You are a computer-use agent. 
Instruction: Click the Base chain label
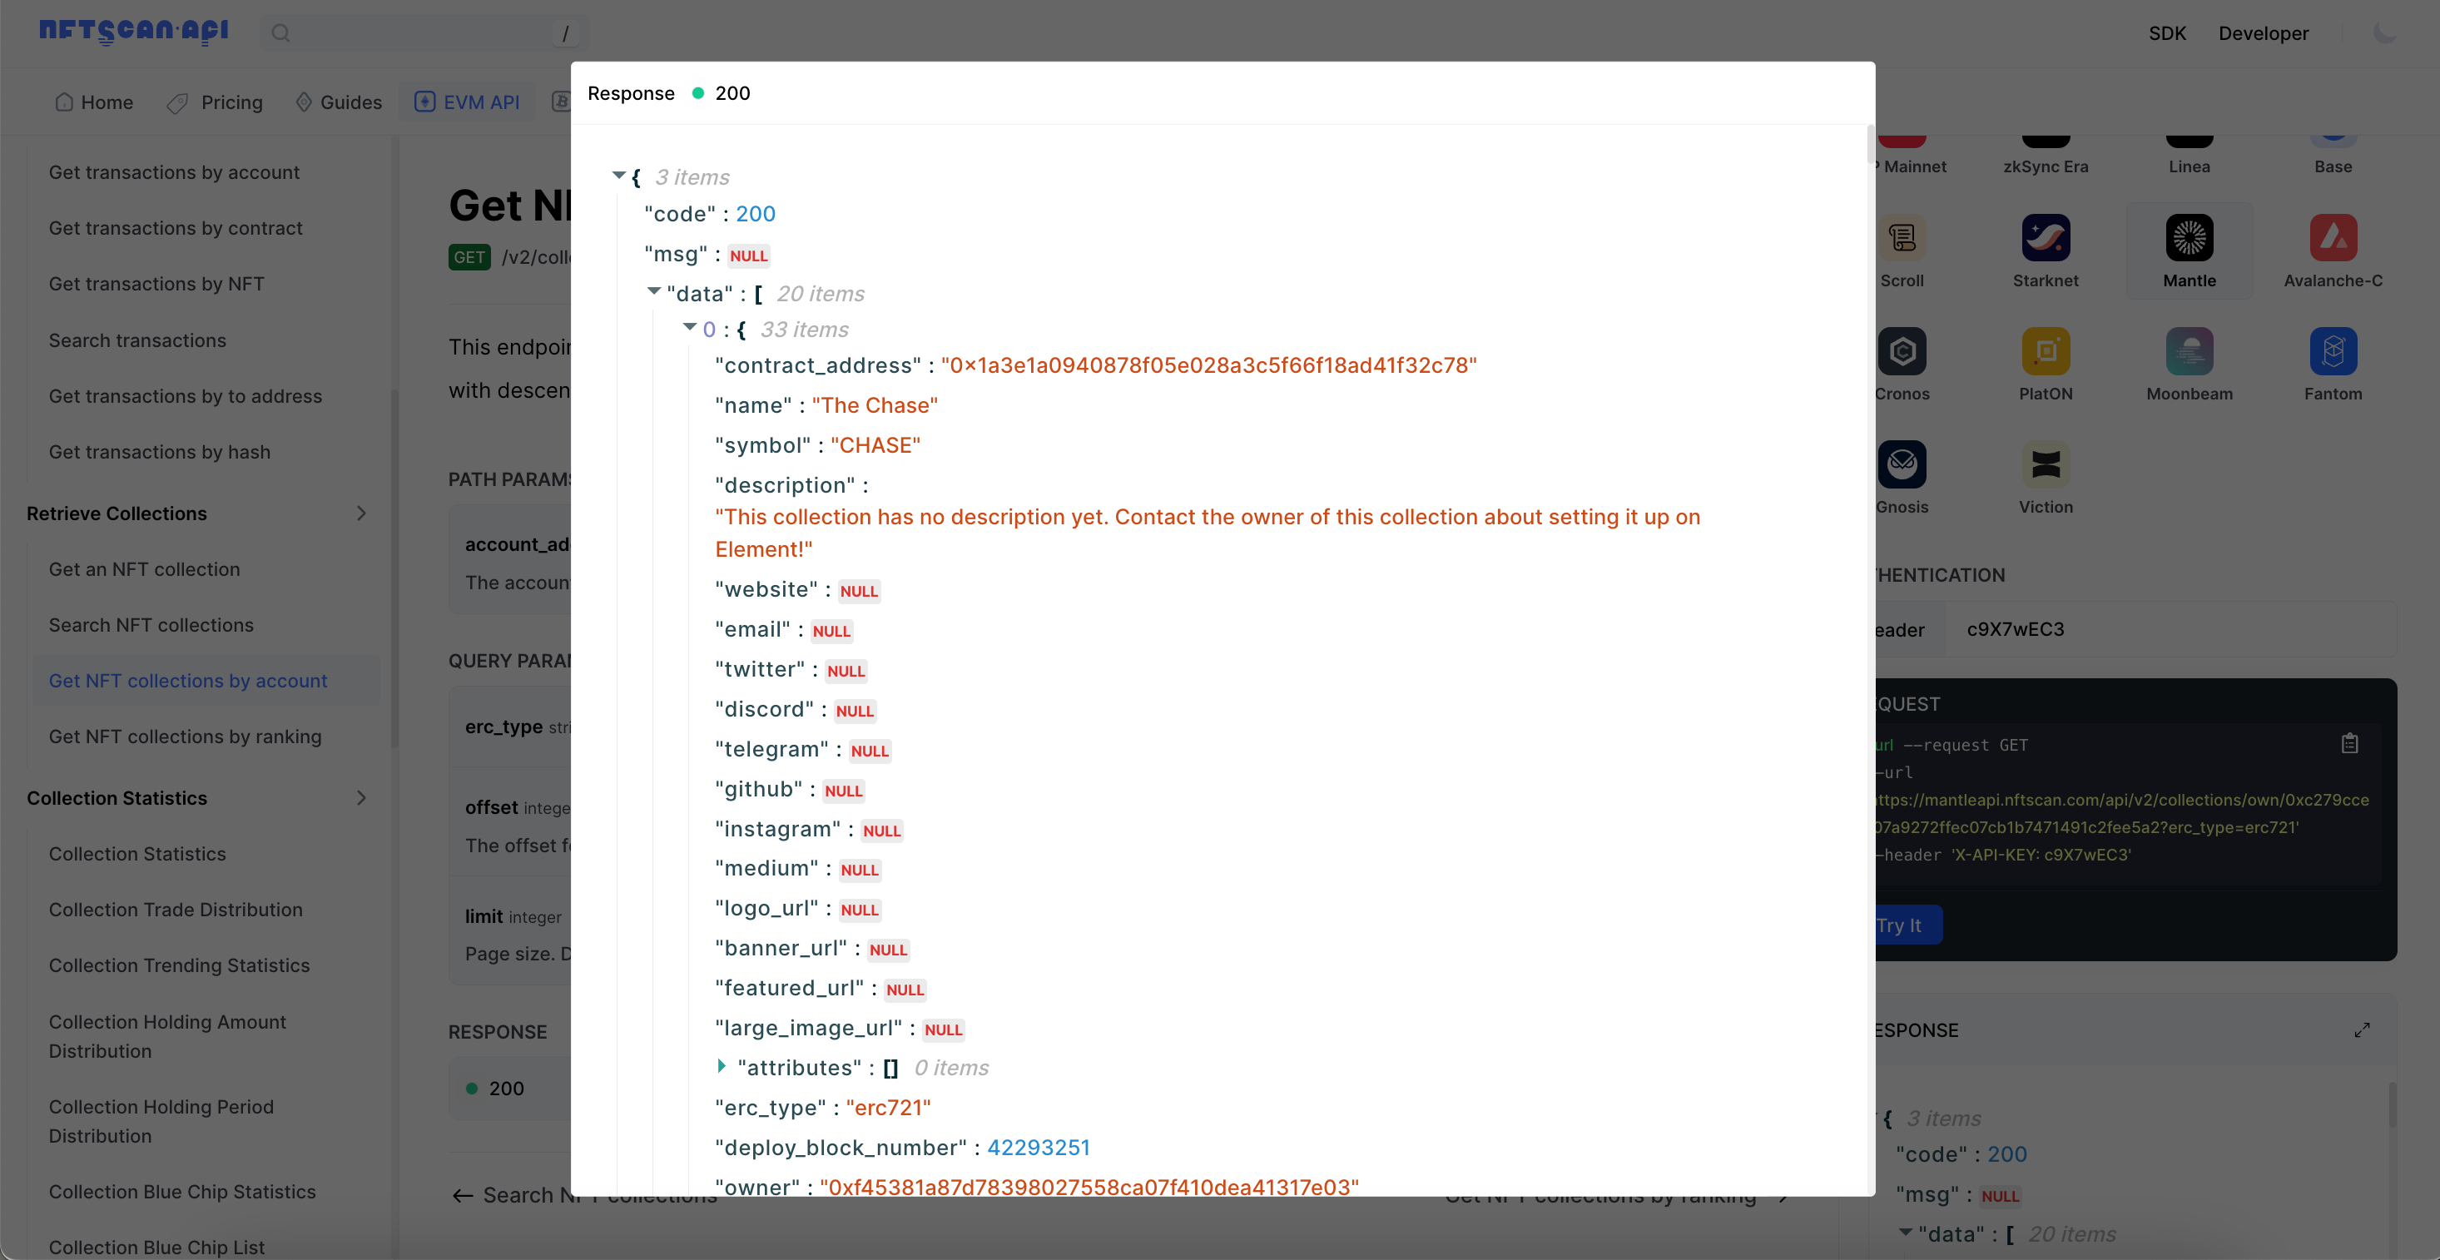point(2333,166)
